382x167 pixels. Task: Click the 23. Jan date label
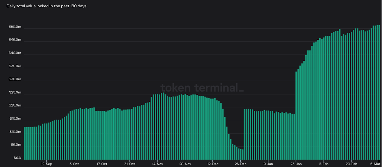[x=296, y=164]
